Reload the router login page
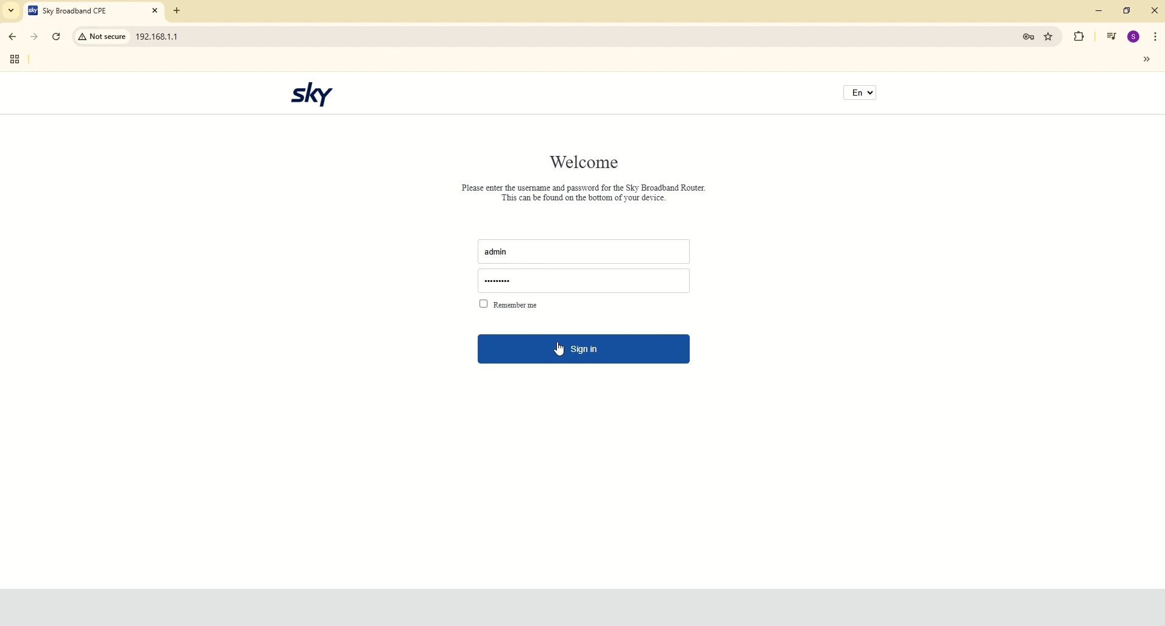1165x626 pixels. pyautogui.click(x=57, y=37)
